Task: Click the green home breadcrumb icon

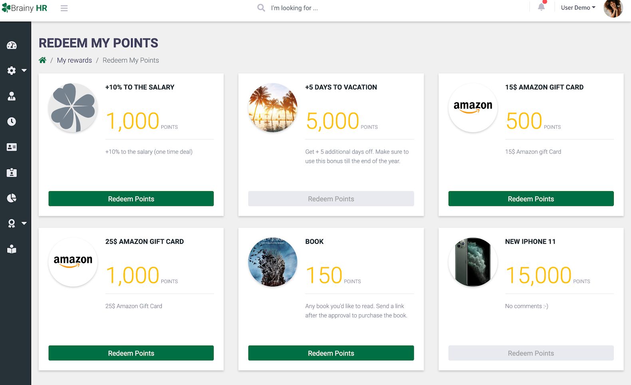Action: 43,60
